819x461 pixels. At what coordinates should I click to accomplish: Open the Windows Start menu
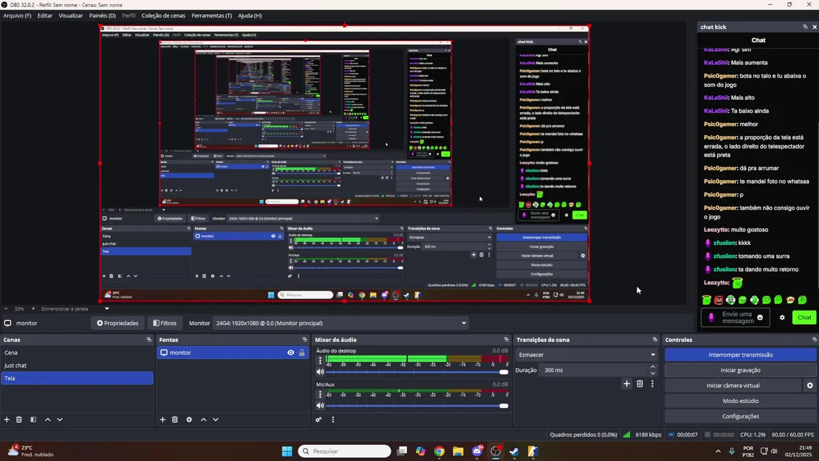pyautogui.click(x=287, y=451)
